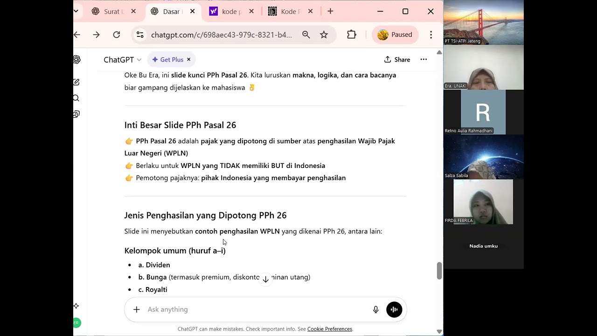Click the 'Kelompok umum (huruf a–i)' subheading
The image size is (597, 336).
[x=175, y=251]
